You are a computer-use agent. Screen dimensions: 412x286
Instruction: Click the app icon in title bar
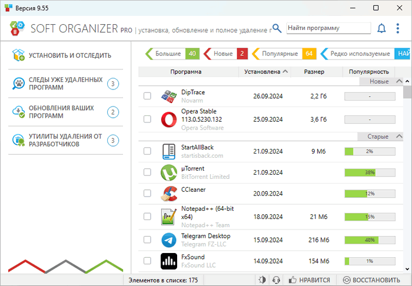click(8, 8)
